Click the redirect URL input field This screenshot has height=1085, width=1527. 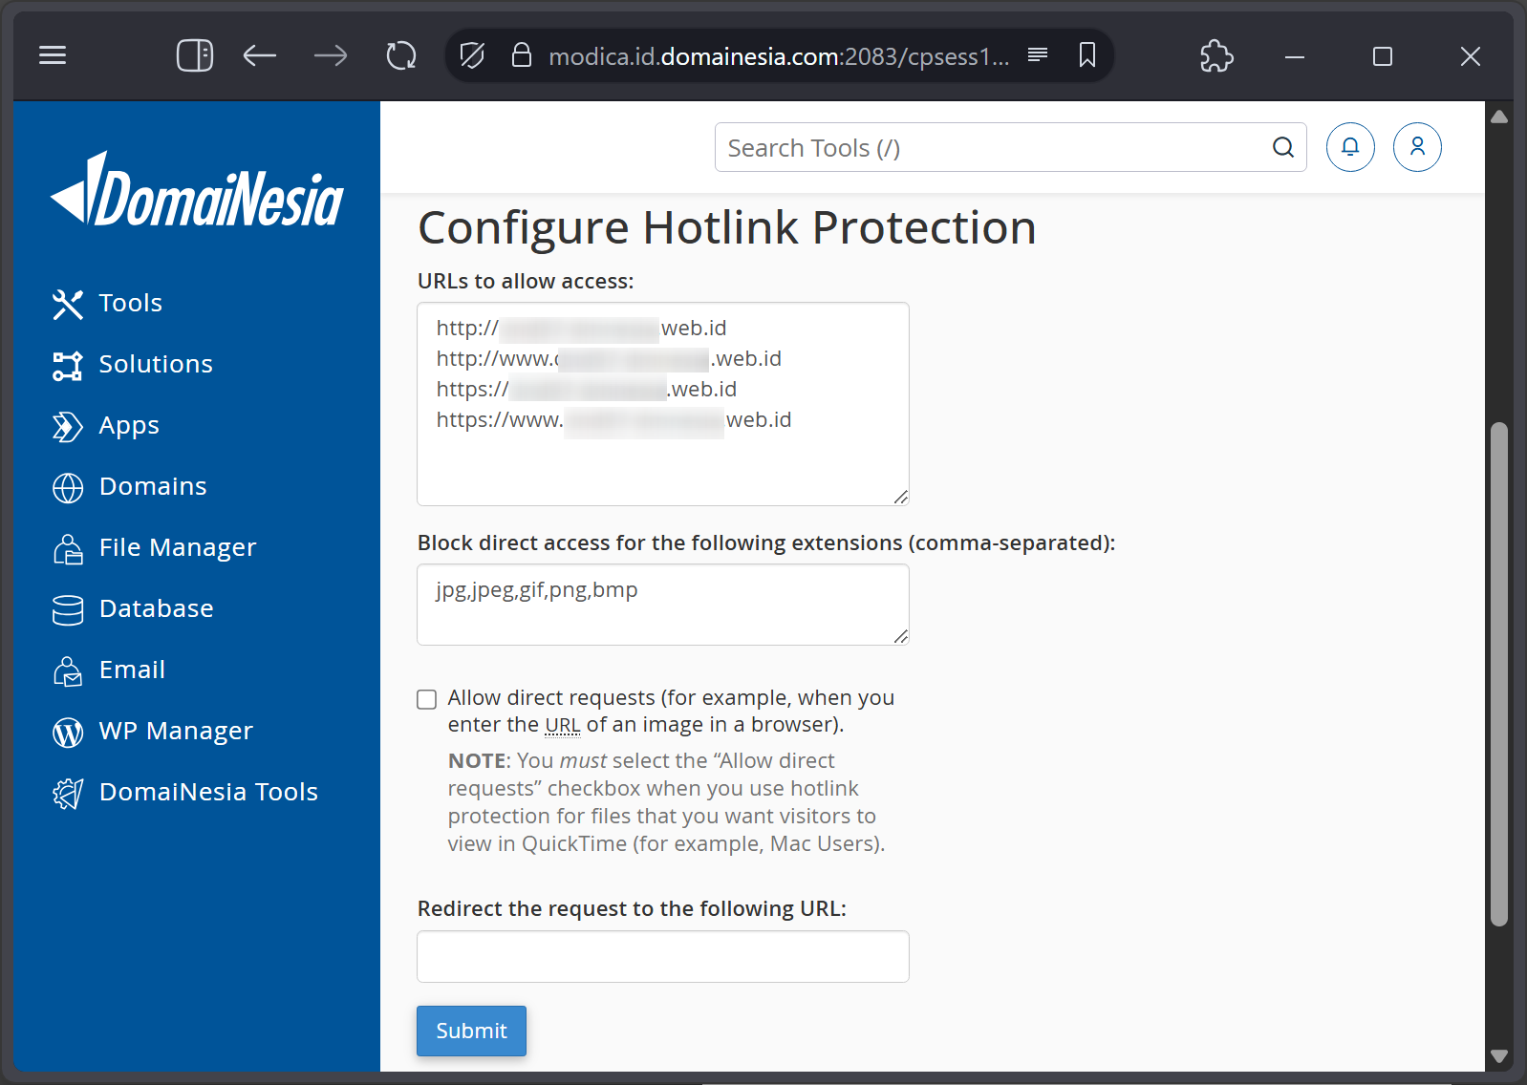click(x=663, y=956)
